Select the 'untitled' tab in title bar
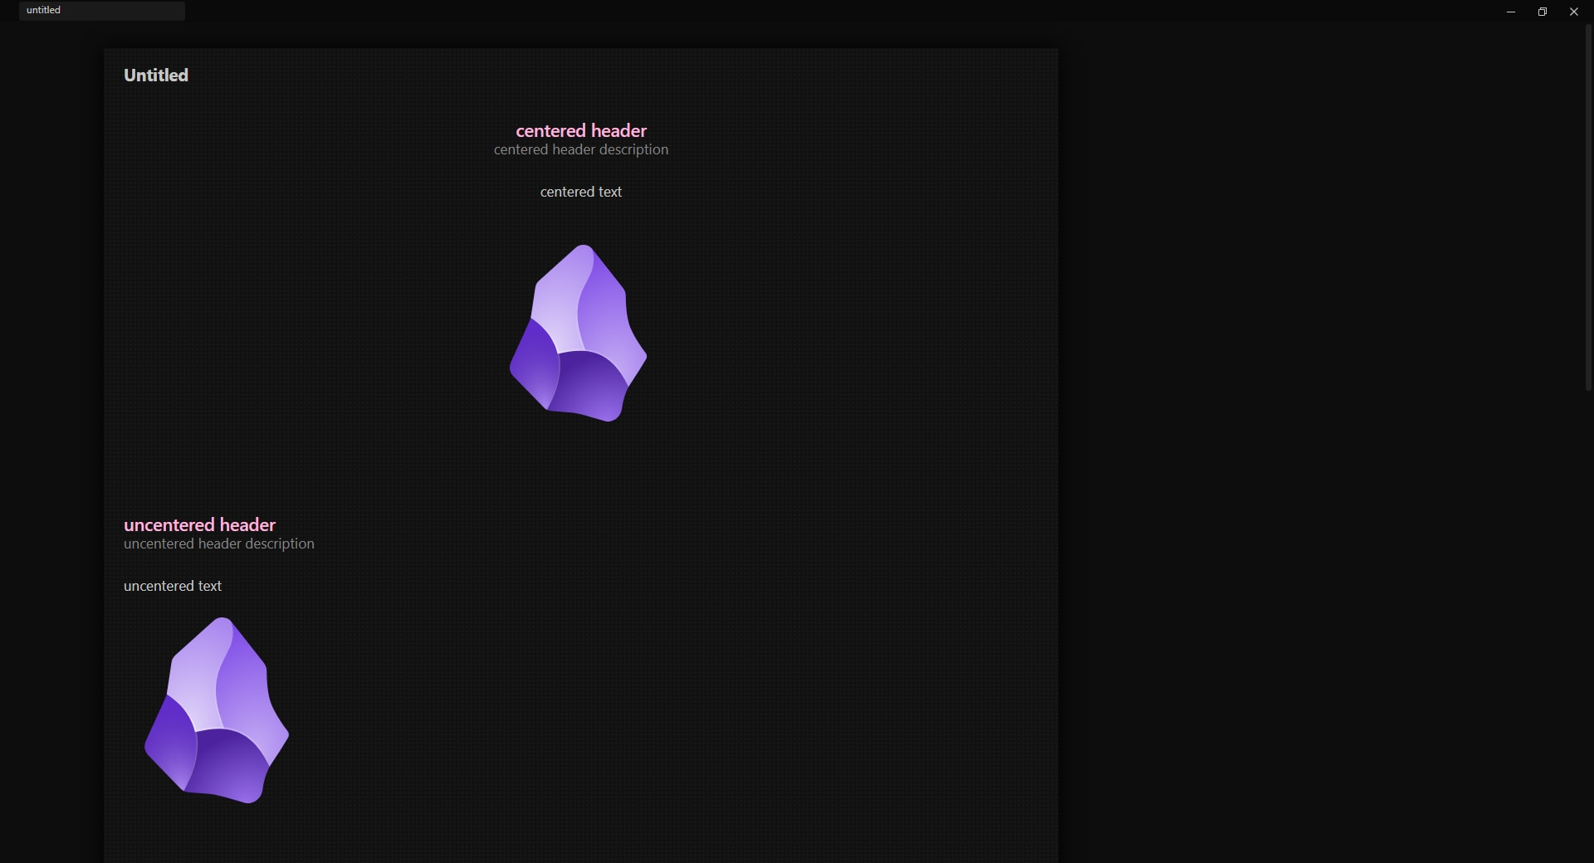The image size is (1594, 863). click(x=101, y=11)
